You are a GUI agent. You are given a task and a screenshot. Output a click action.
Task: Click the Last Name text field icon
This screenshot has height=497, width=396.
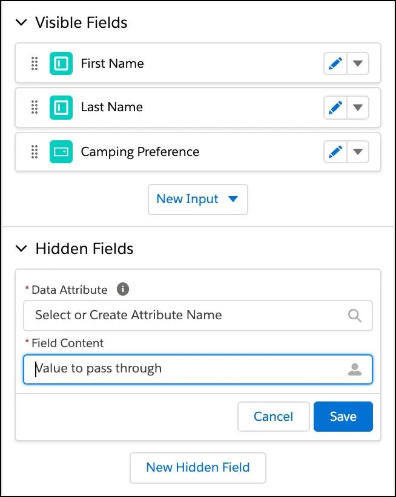61,108
